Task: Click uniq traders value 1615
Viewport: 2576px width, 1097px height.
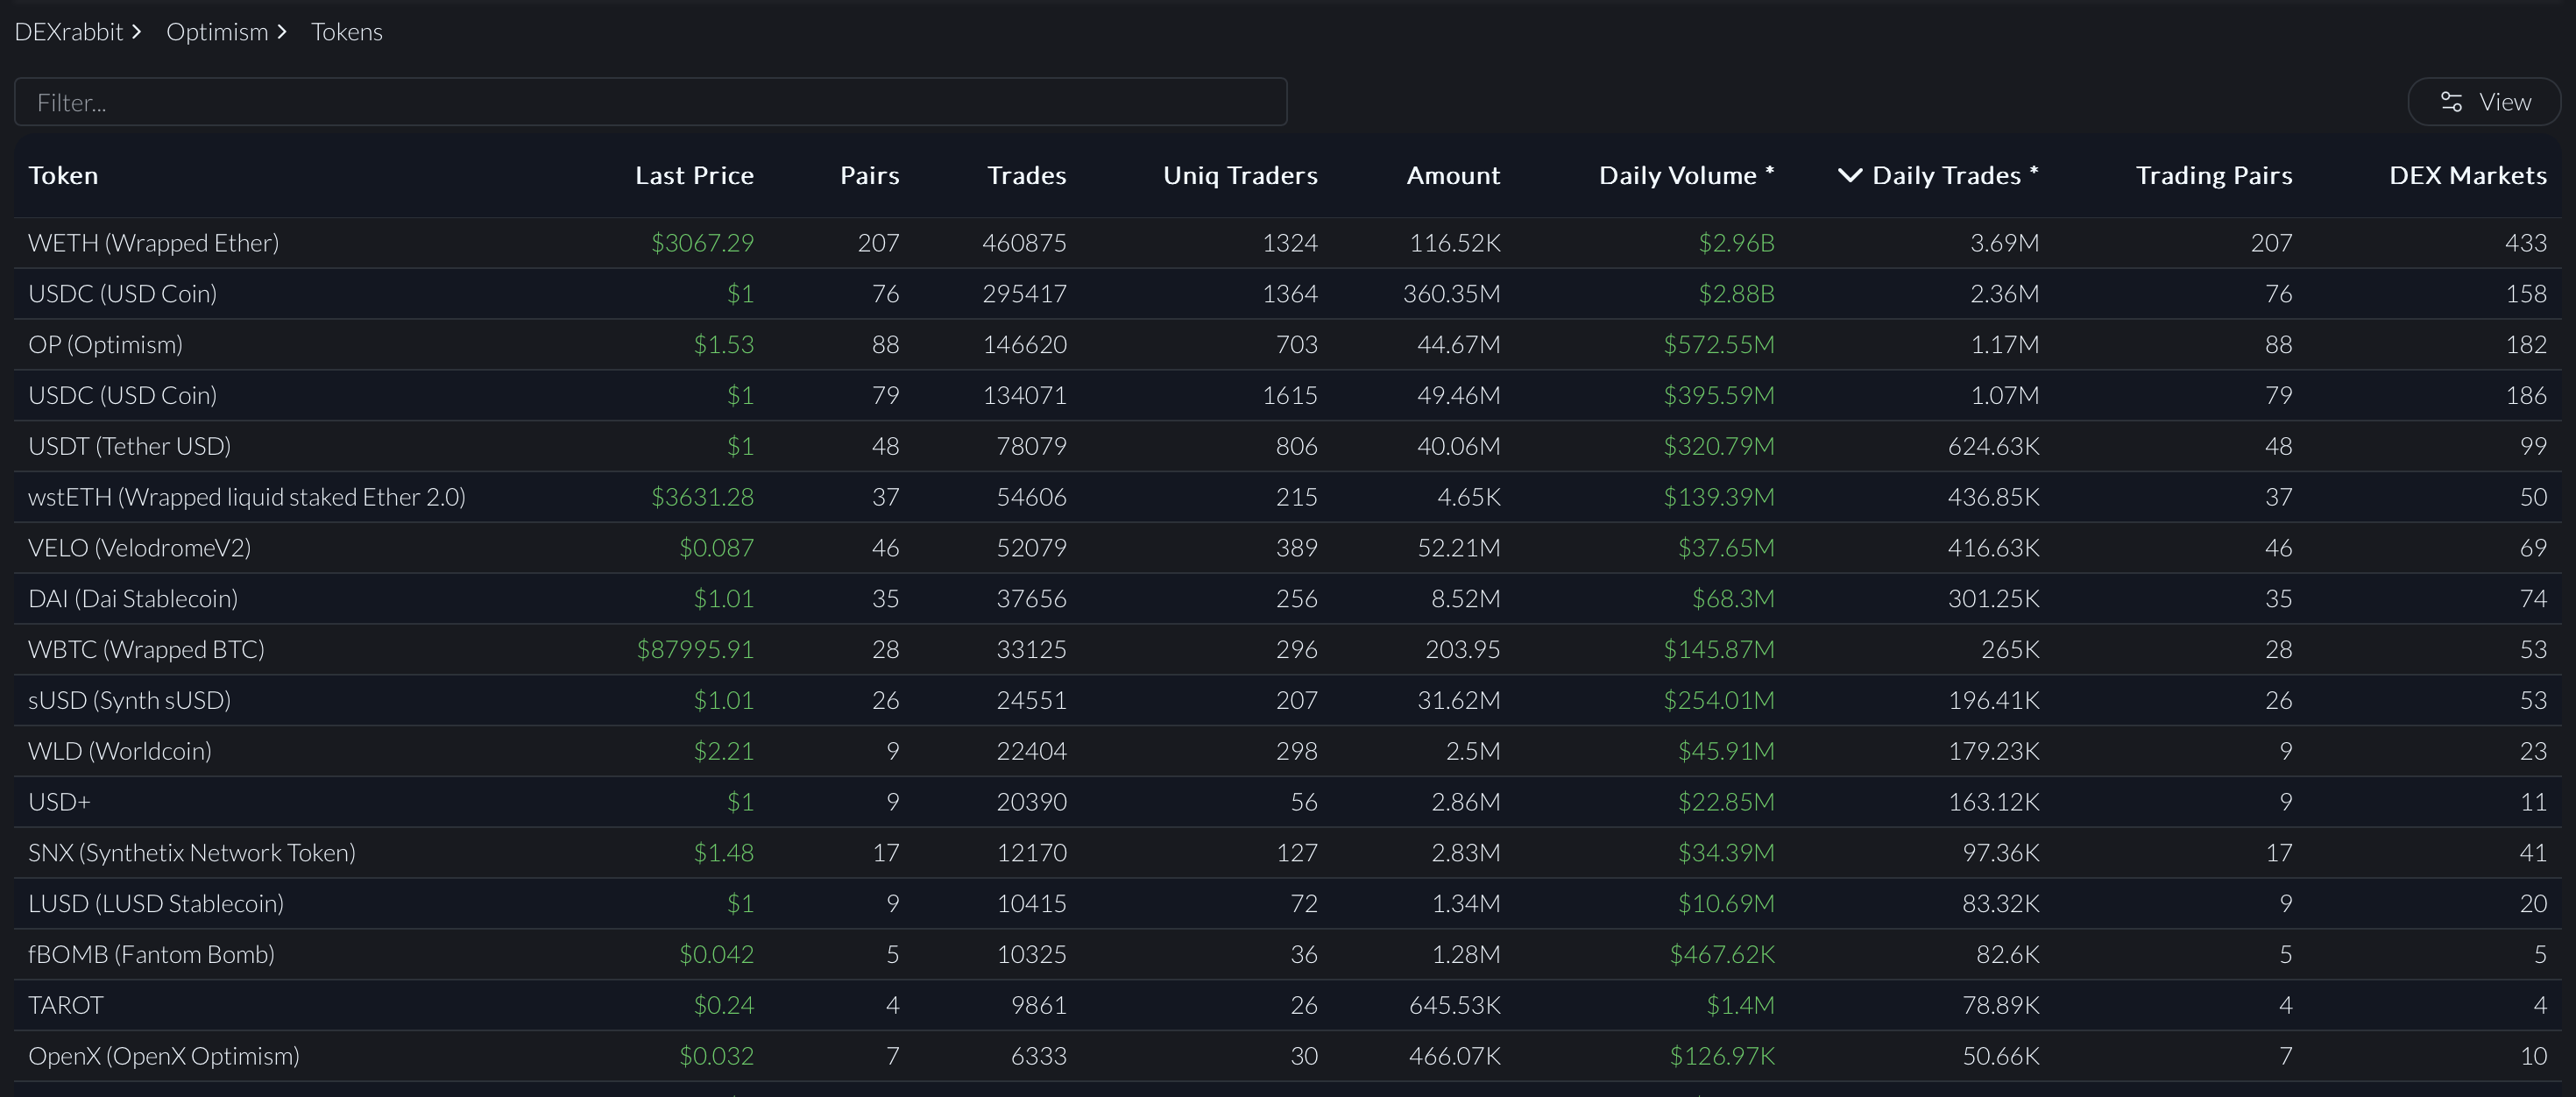Action: (x=1289, y=396)
